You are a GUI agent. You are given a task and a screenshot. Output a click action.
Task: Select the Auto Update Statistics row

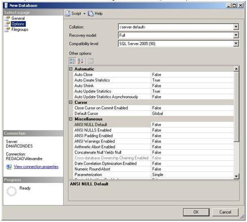click(x=154, y=91)
